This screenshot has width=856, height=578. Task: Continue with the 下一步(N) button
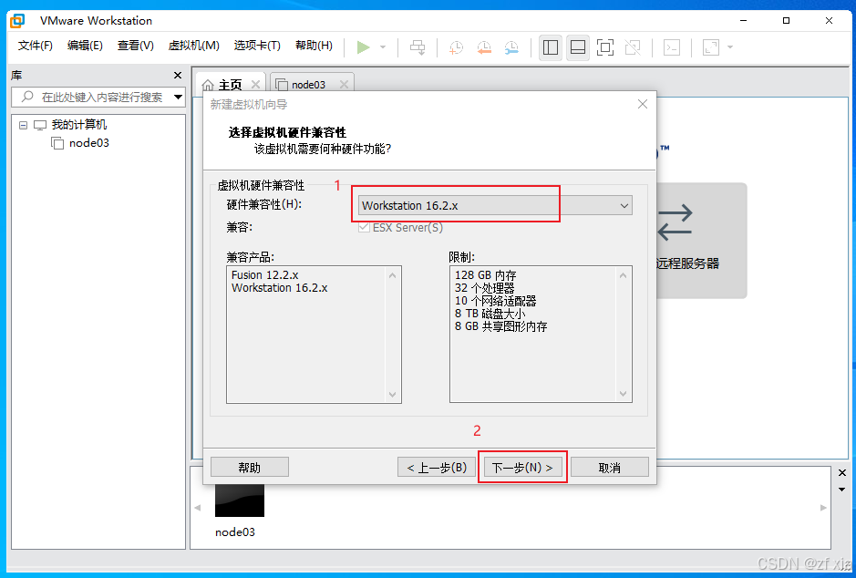(x=522, y=467)
